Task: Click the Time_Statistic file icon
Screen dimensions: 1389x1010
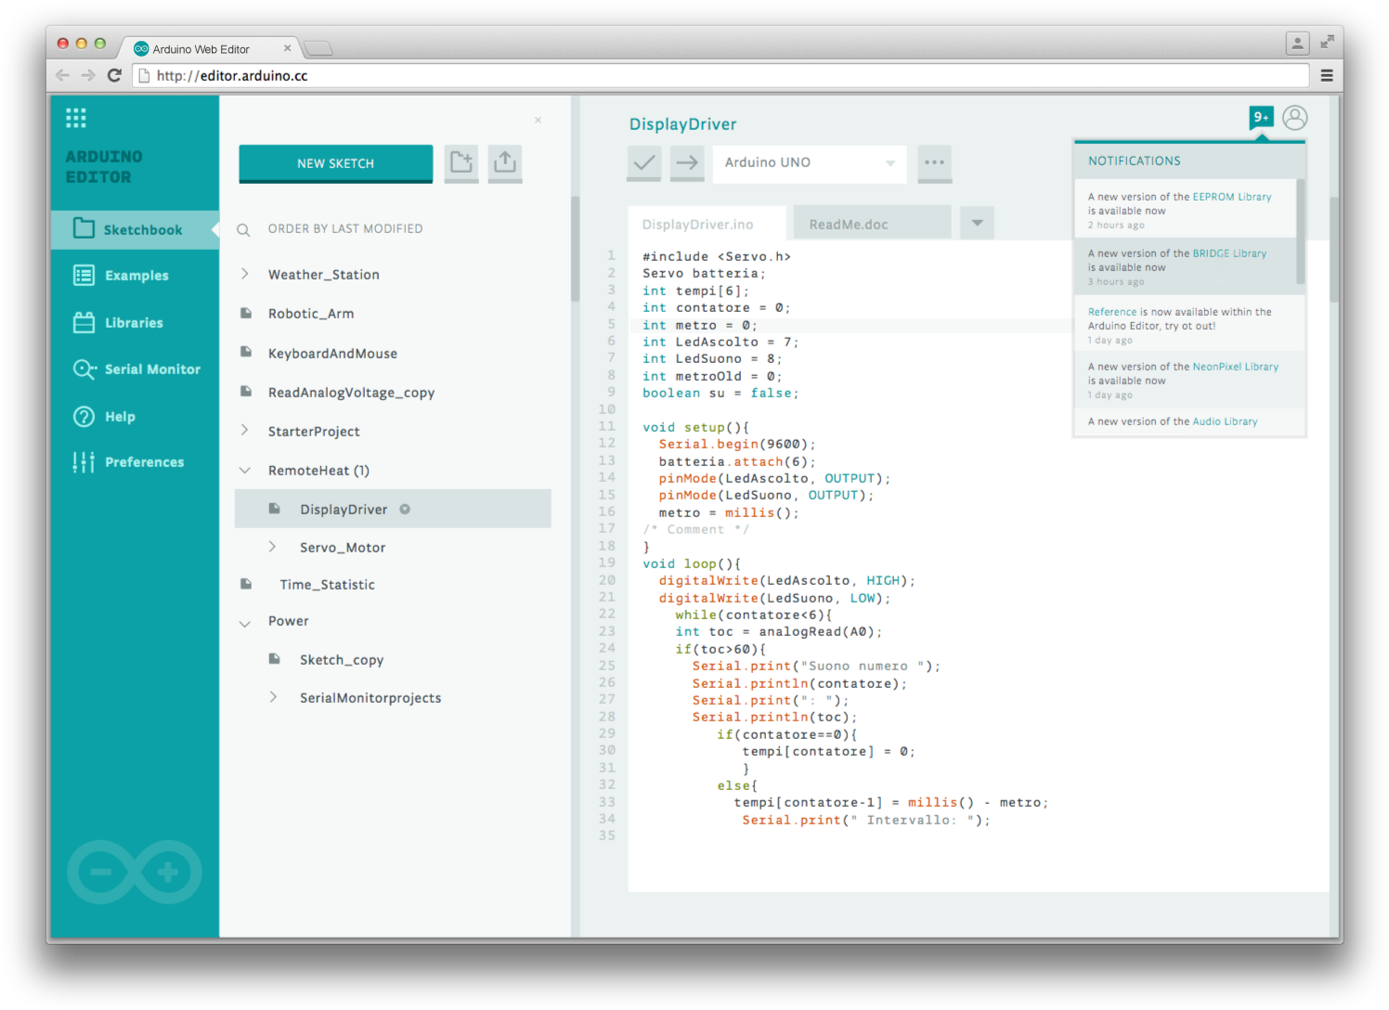Action: 246,584
